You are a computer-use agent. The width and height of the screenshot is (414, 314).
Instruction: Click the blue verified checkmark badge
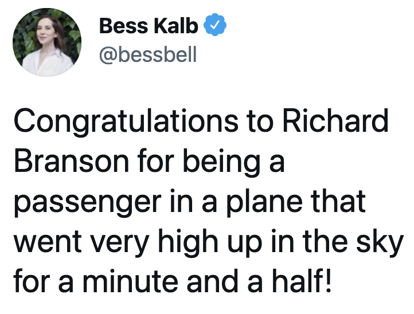coord(215,25)
